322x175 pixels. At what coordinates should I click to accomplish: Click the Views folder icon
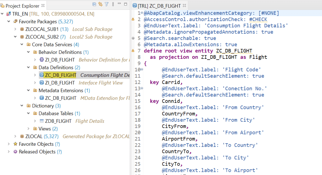click(x=35, y=129)
